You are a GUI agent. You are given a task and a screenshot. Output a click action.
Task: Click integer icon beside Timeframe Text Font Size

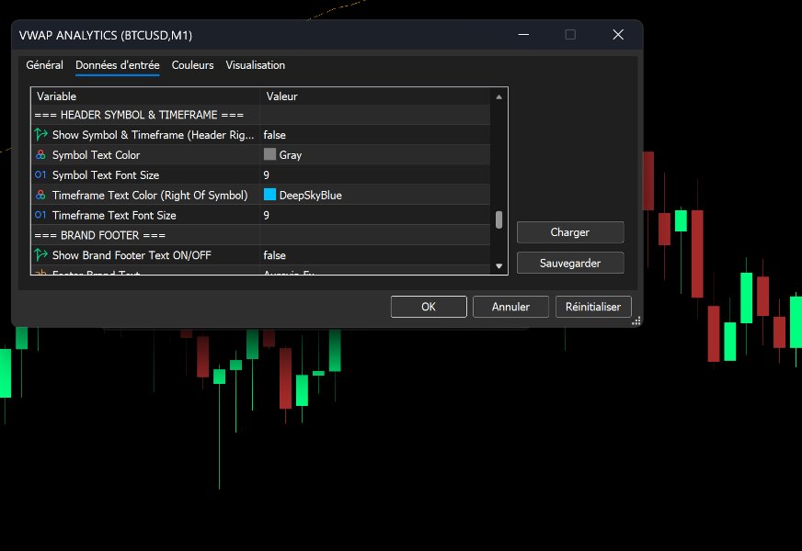tap(40, 215)
